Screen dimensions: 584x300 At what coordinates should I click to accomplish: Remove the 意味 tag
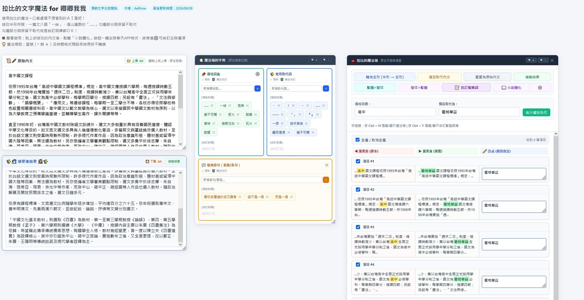click(214, 123)
